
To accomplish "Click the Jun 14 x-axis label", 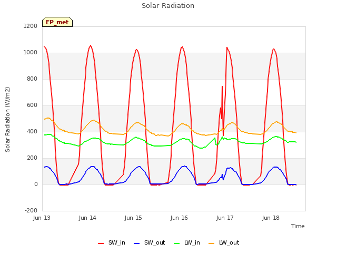I will 87,218.
